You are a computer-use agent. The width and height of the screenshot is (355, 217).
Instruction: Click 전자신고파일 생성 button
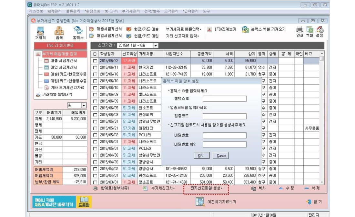(x=206, y=189)
